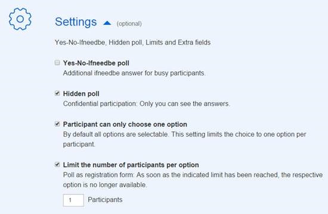Click the 'Yes-No-Ifneedbe poll' bold label
This screenshot has width=328, height=214.
point(96,63)
